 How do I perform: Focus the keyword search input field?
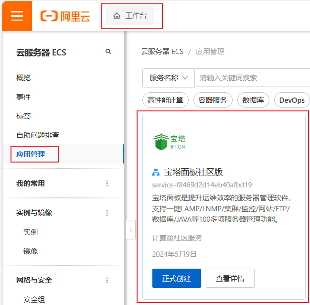252,78
